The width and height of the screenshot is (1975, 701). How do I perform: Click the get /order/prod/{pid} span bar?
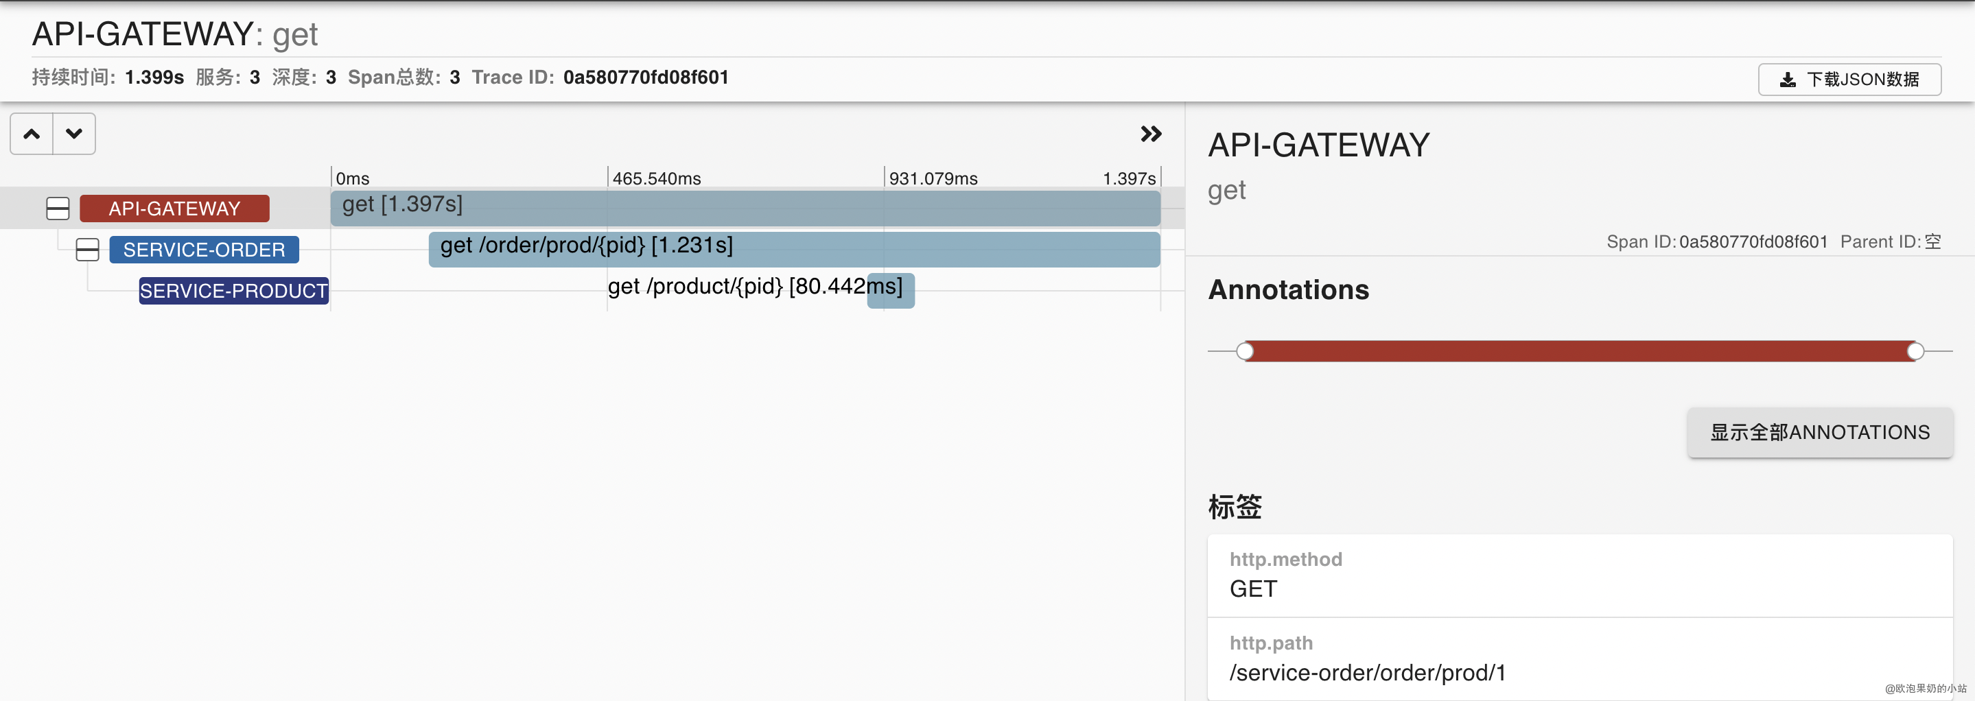click(x=793, y=250)
